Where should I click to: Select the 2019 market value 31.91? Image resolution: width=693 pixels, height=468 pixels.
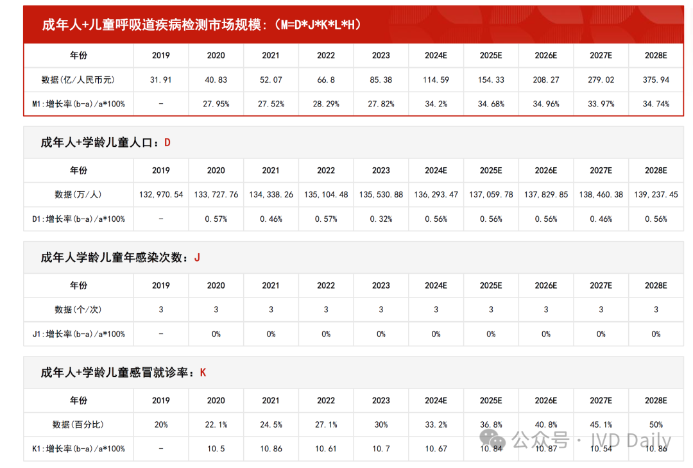[160, 80]
